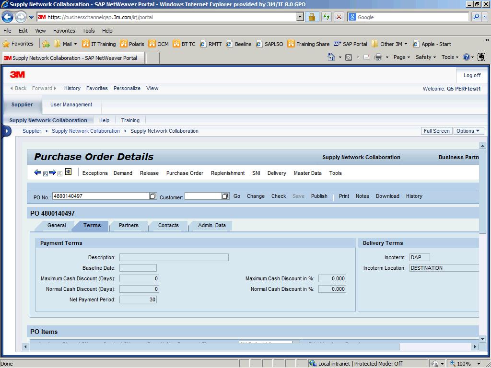
Task: Click the Protected Mode security icon in status bar
Action: point(434,364)
